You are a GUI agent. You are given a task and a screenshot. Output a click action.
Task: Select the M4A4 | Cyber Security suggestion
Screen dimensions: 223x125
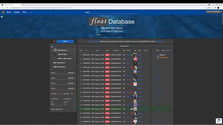(x=63, y=50)
